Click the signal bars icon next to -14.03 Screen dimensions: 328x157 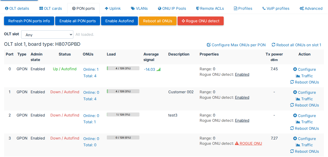pos(158,69)
